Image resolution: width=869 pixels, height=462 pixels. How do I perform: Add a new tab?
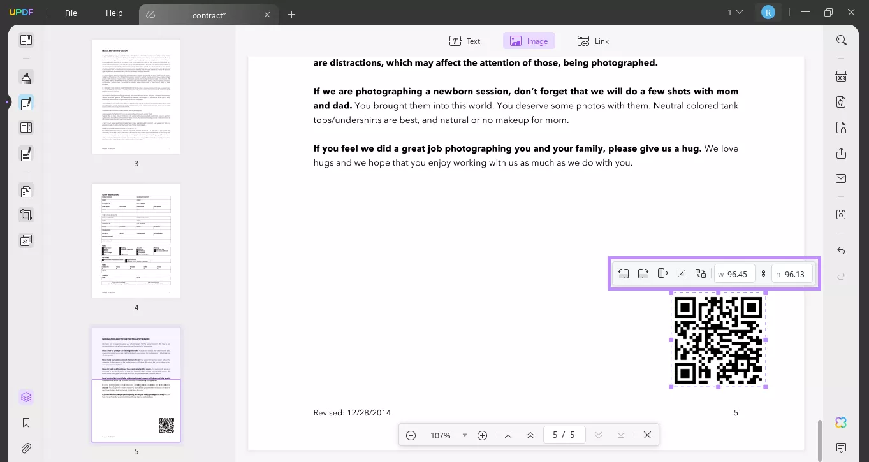tap(291, 15)
